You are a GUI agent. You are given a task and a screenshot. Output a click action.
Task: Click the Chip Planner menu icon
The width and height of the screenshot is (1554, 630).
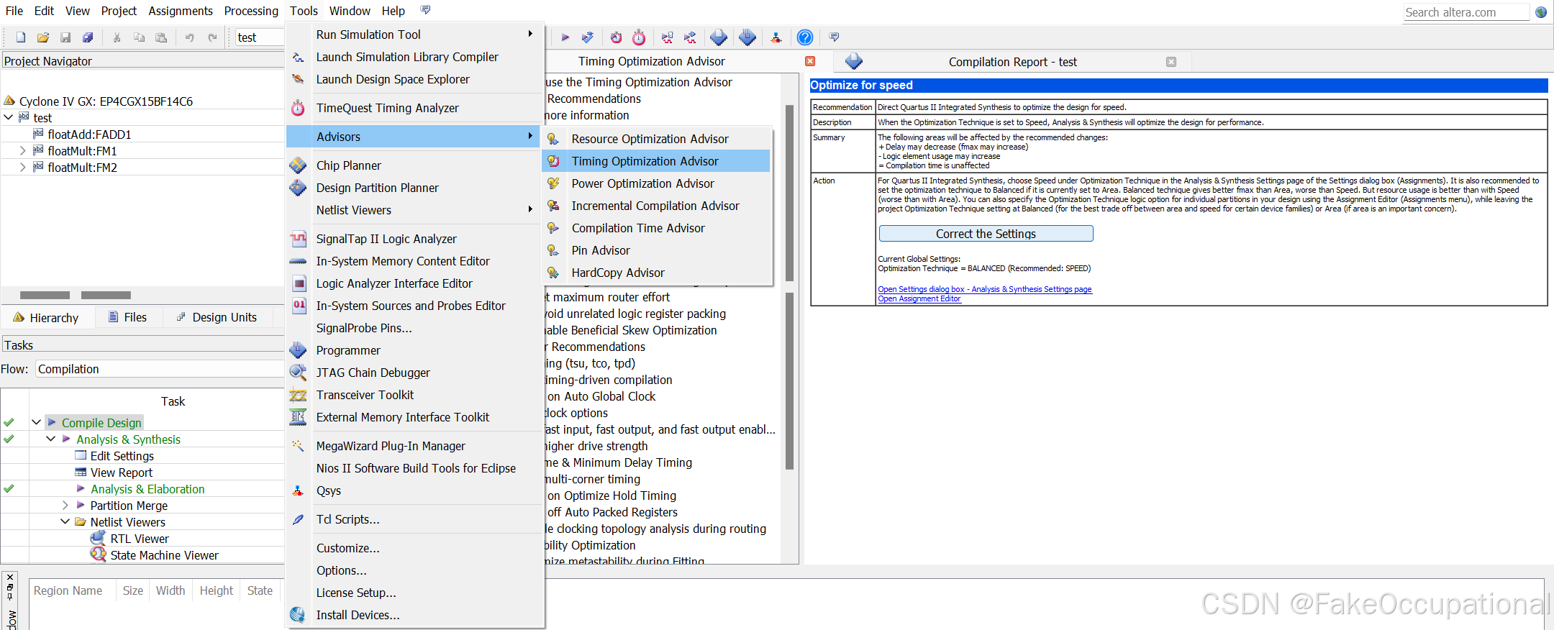coord(298,165)
